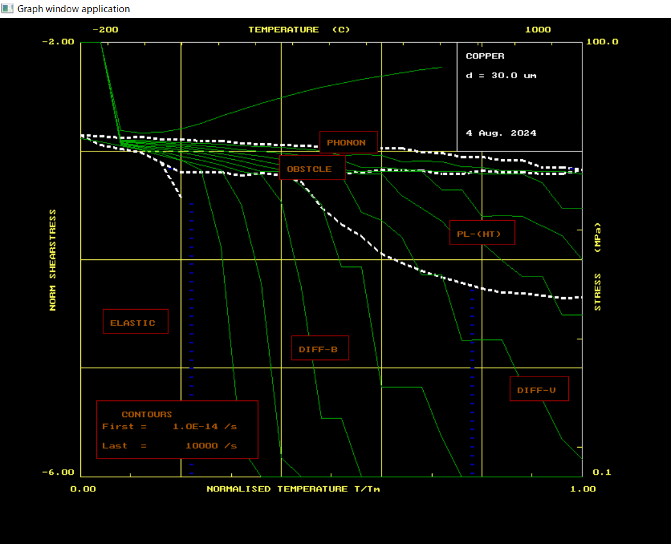Click the 'NORMALISED TEMPERATURE T/Tm' axis title
Screen dimensions: 671x544
click(x=293, y=489)
